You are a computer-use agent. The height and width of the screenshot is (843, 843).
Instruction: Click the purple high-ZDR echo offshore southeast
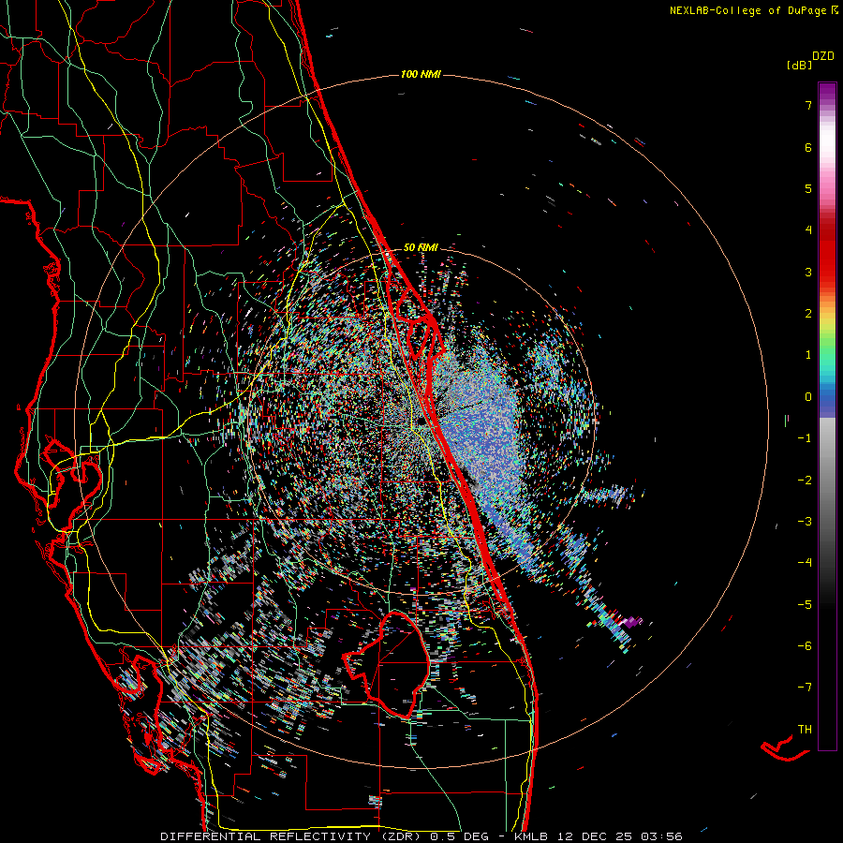[x=630, y=622]
